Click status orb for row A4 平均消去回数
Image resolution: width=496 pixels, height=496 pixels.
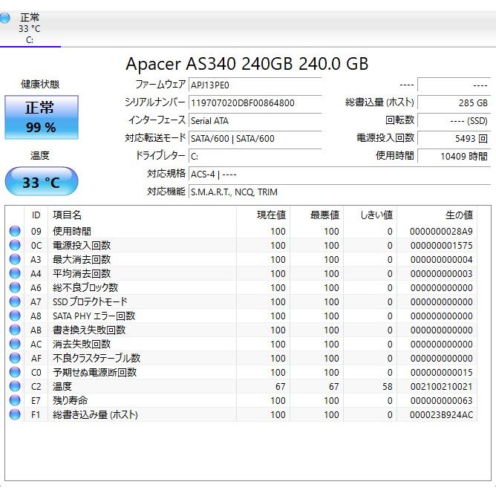[15, 273]
